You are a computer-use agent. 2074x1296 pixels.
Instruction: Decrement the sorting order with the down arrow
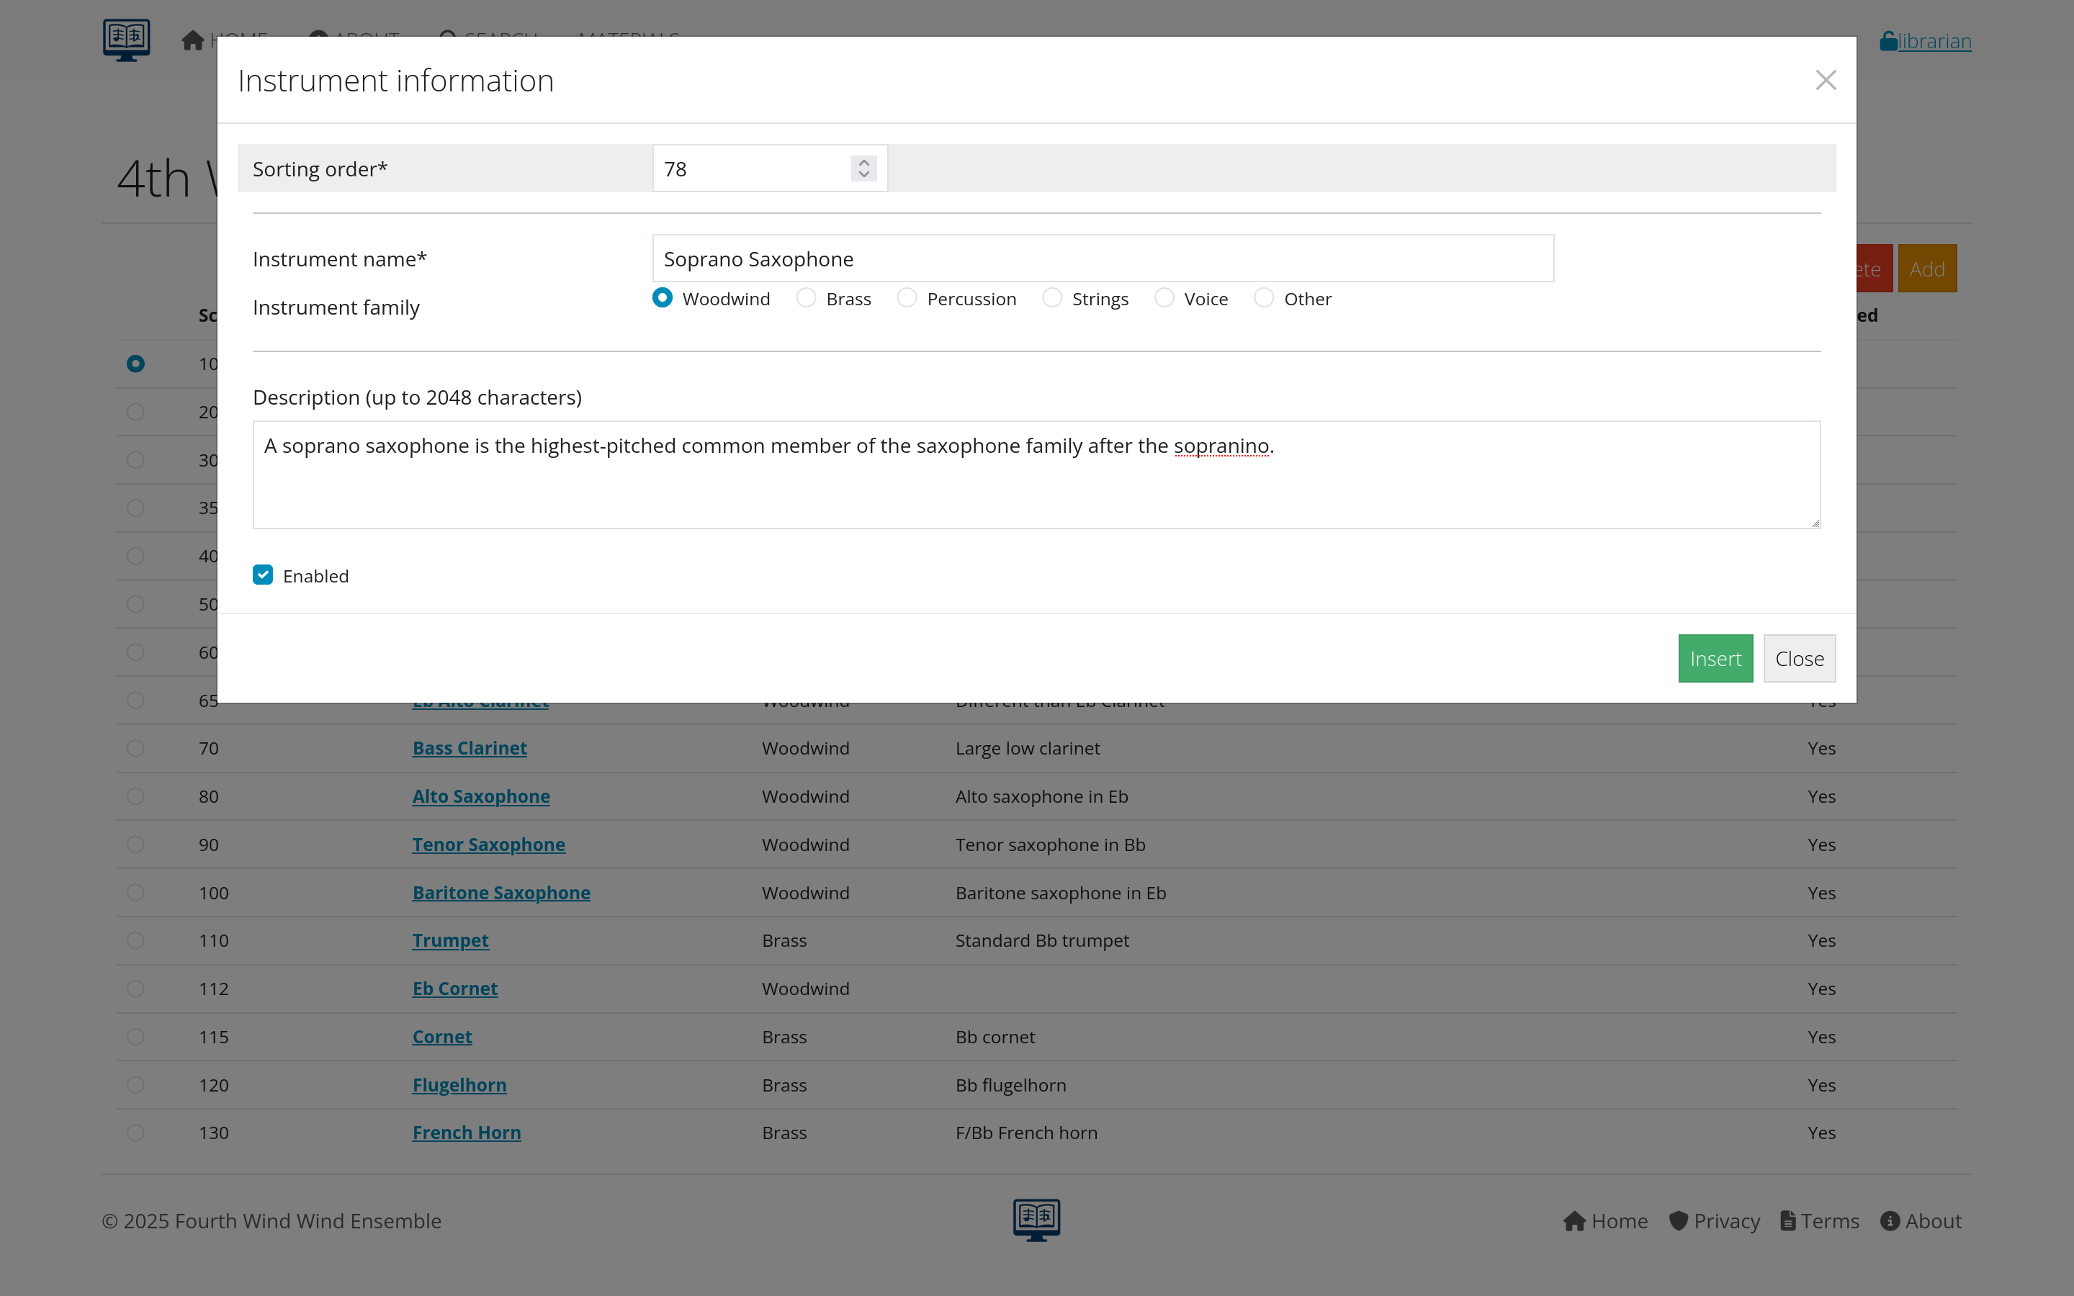click(863, 175)
